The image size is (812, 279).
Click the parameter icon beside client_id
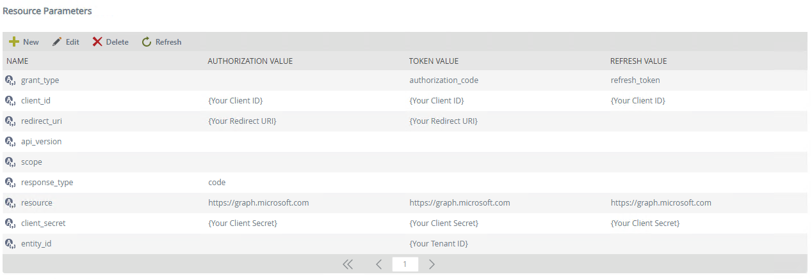(10, 101)
